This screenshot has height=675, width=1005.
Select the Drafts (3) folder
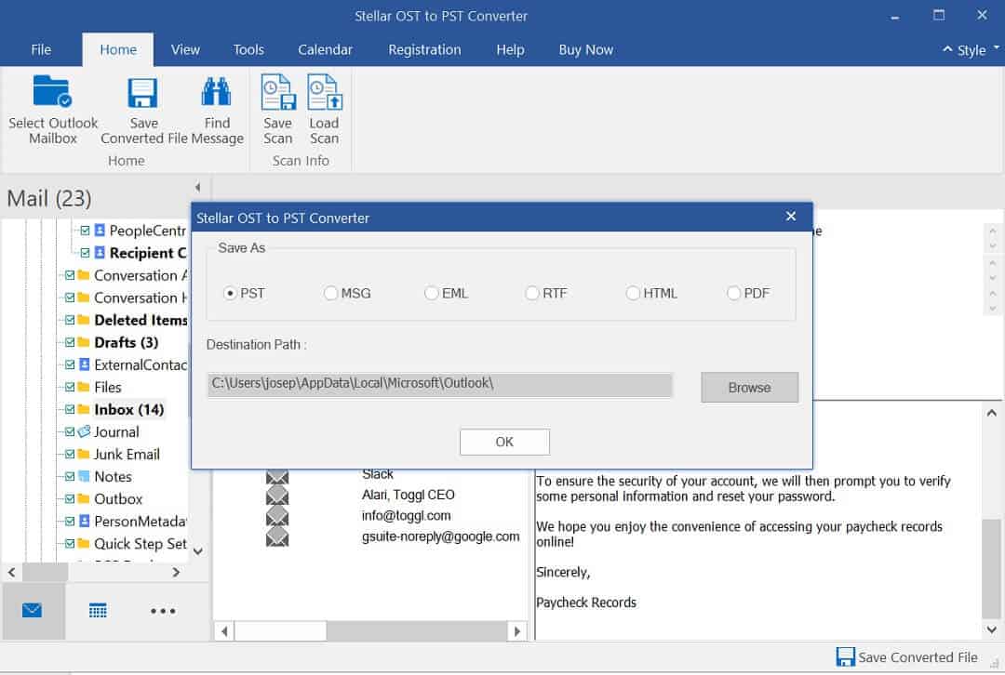[127, 343]
